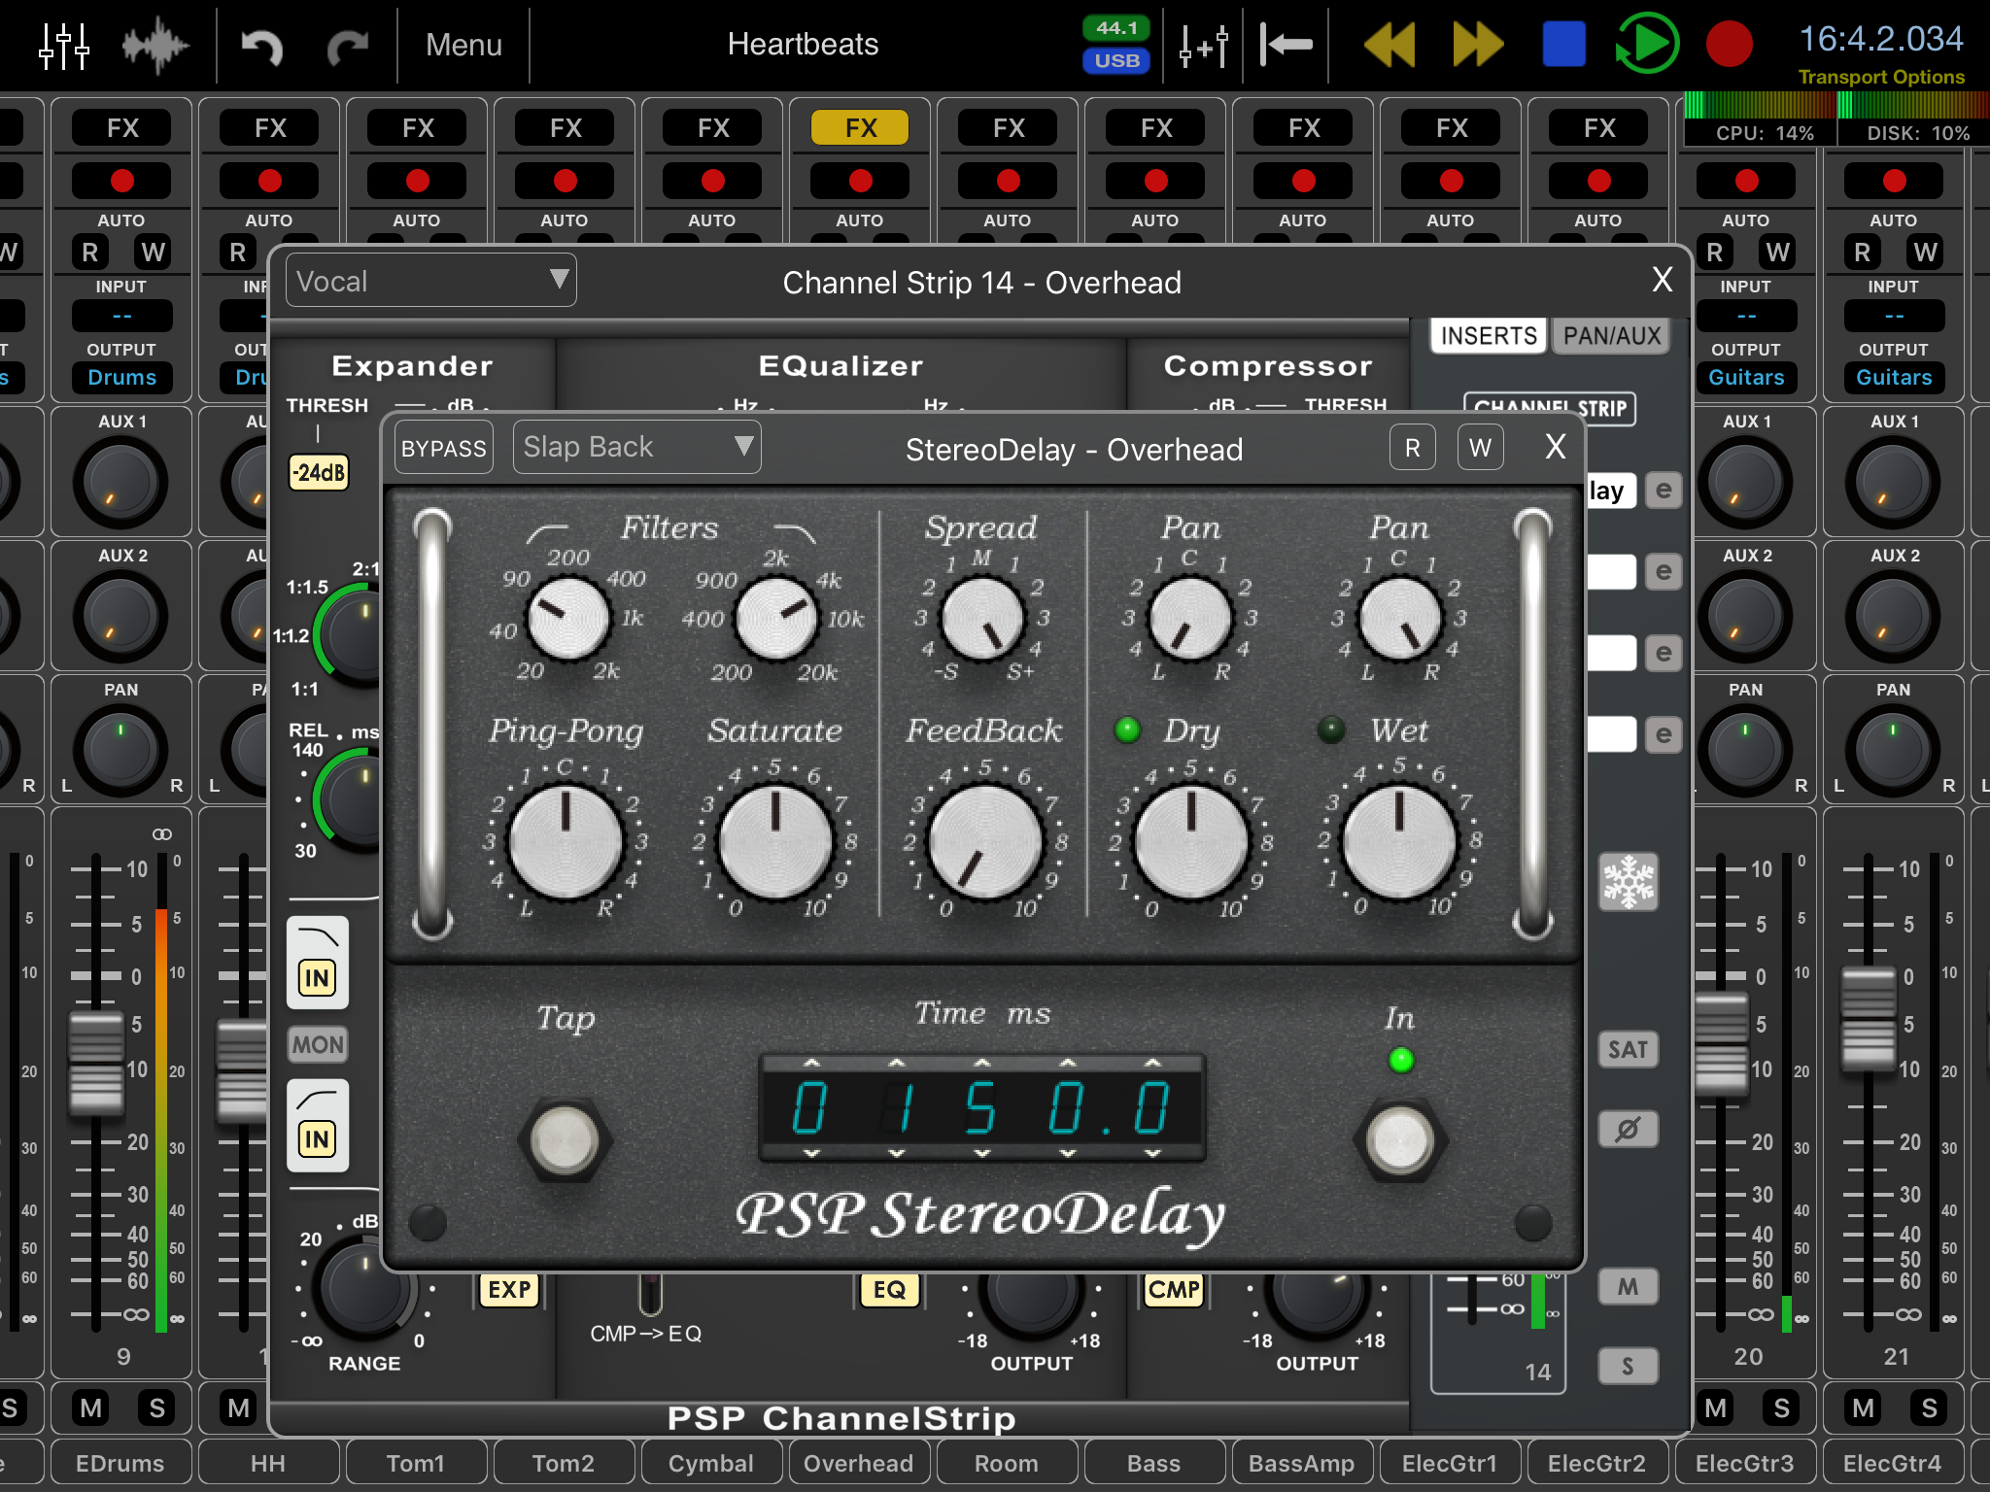Adjust the -24dB expander threshold value
Image resolution: width=1990 pixels, height=1492 pixels.
pos(318,473)
